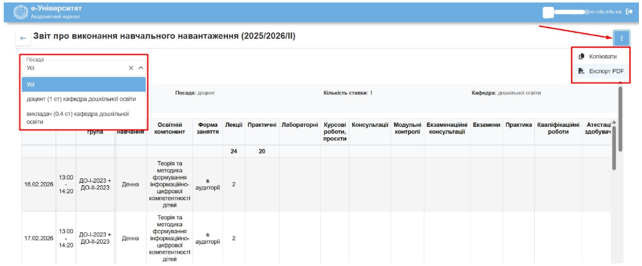Select Копіювати from the options menu
This screenshot has height=266, width=642.
point(602,57)
